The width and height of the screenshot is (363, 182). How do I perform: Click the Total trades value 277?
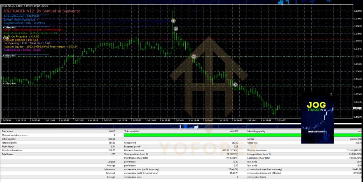(x=113, y=154)
